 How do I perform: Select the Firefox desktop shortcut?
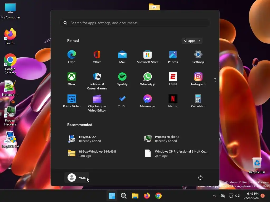[10, 36]
